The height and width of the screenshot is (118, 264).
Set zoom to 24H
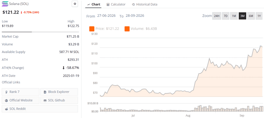click(x=217, y=16)
